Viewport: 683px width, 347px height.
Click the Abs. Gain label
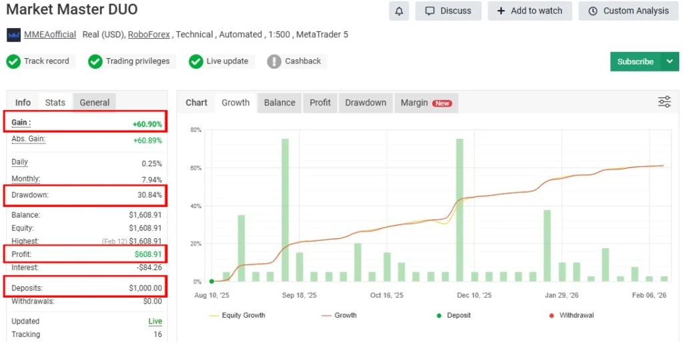click(x=28, y=139)
